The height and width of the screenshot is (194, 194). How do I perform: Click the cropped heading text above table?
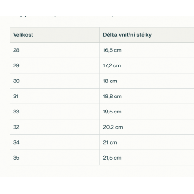(65, 16)
